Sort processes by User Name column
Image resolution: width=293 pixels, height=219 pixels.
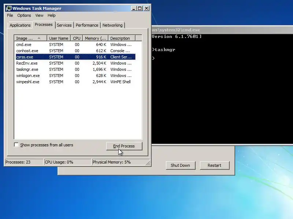point(59,38)
